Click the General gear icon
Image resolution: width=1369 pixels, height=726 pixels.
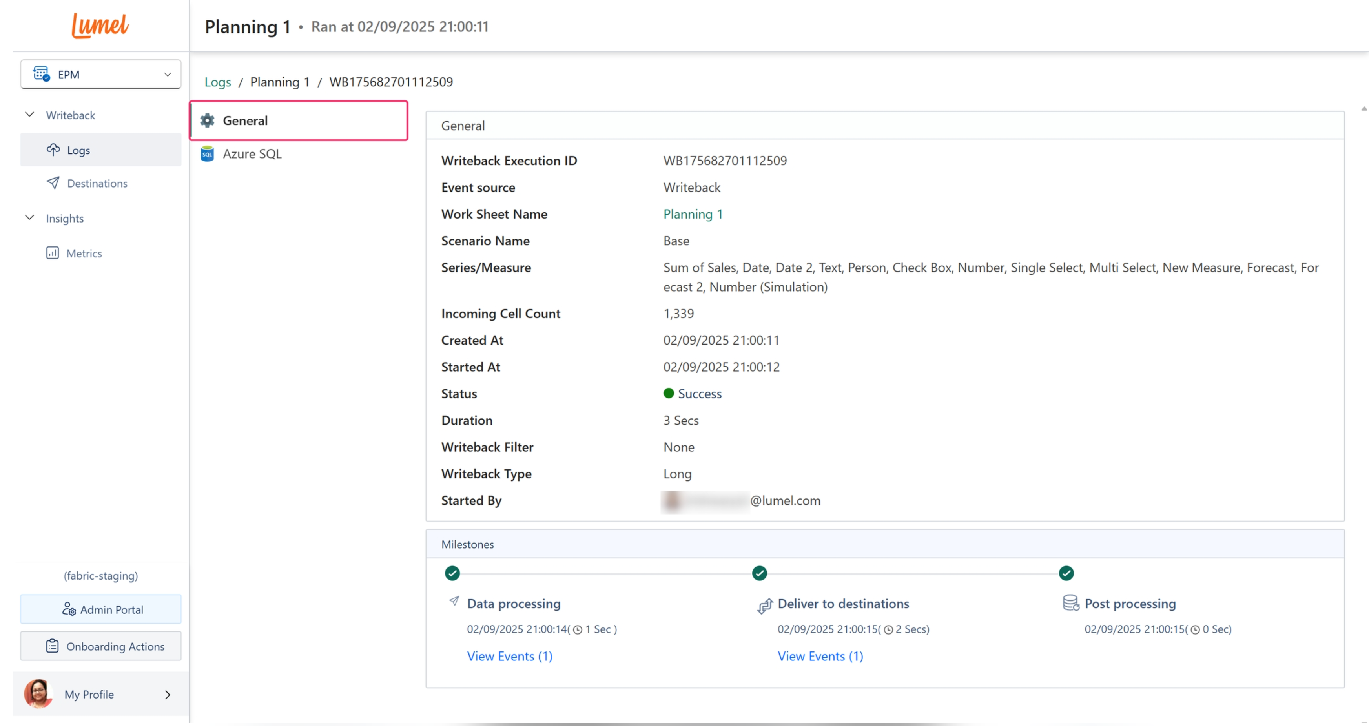[x=207, y=120]
